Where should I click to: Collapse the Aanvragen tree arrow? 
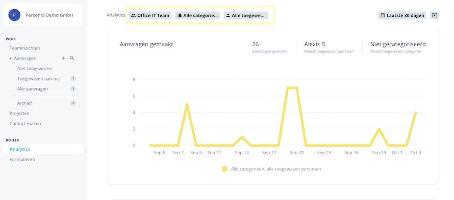(x=10, y=59)
